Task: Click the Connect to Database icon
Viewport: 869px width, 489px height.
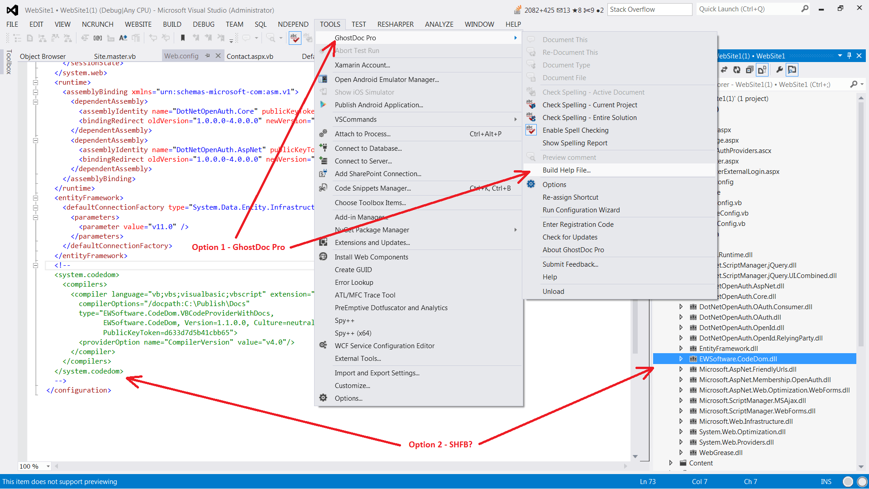Action: 323,148
